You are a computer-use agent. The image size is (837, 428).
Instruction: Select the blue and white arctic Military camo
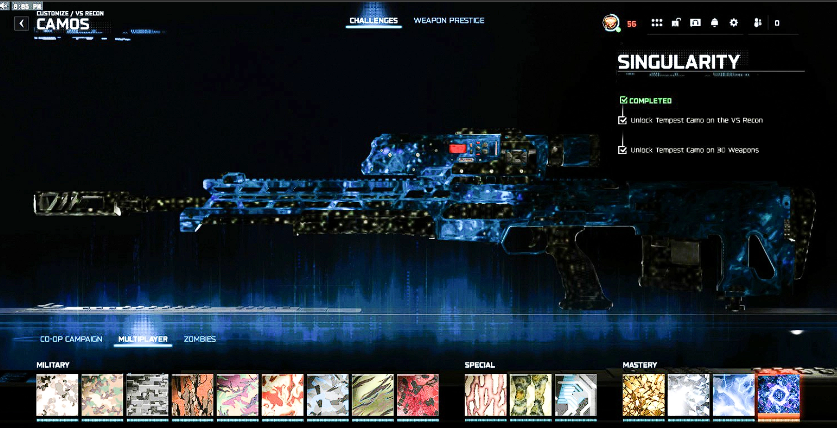click(327, 395)
